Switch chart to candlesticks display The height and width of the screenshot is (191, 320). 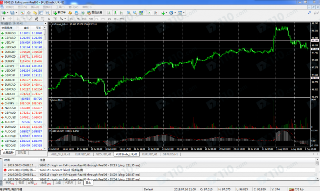[x=116, y=12]
